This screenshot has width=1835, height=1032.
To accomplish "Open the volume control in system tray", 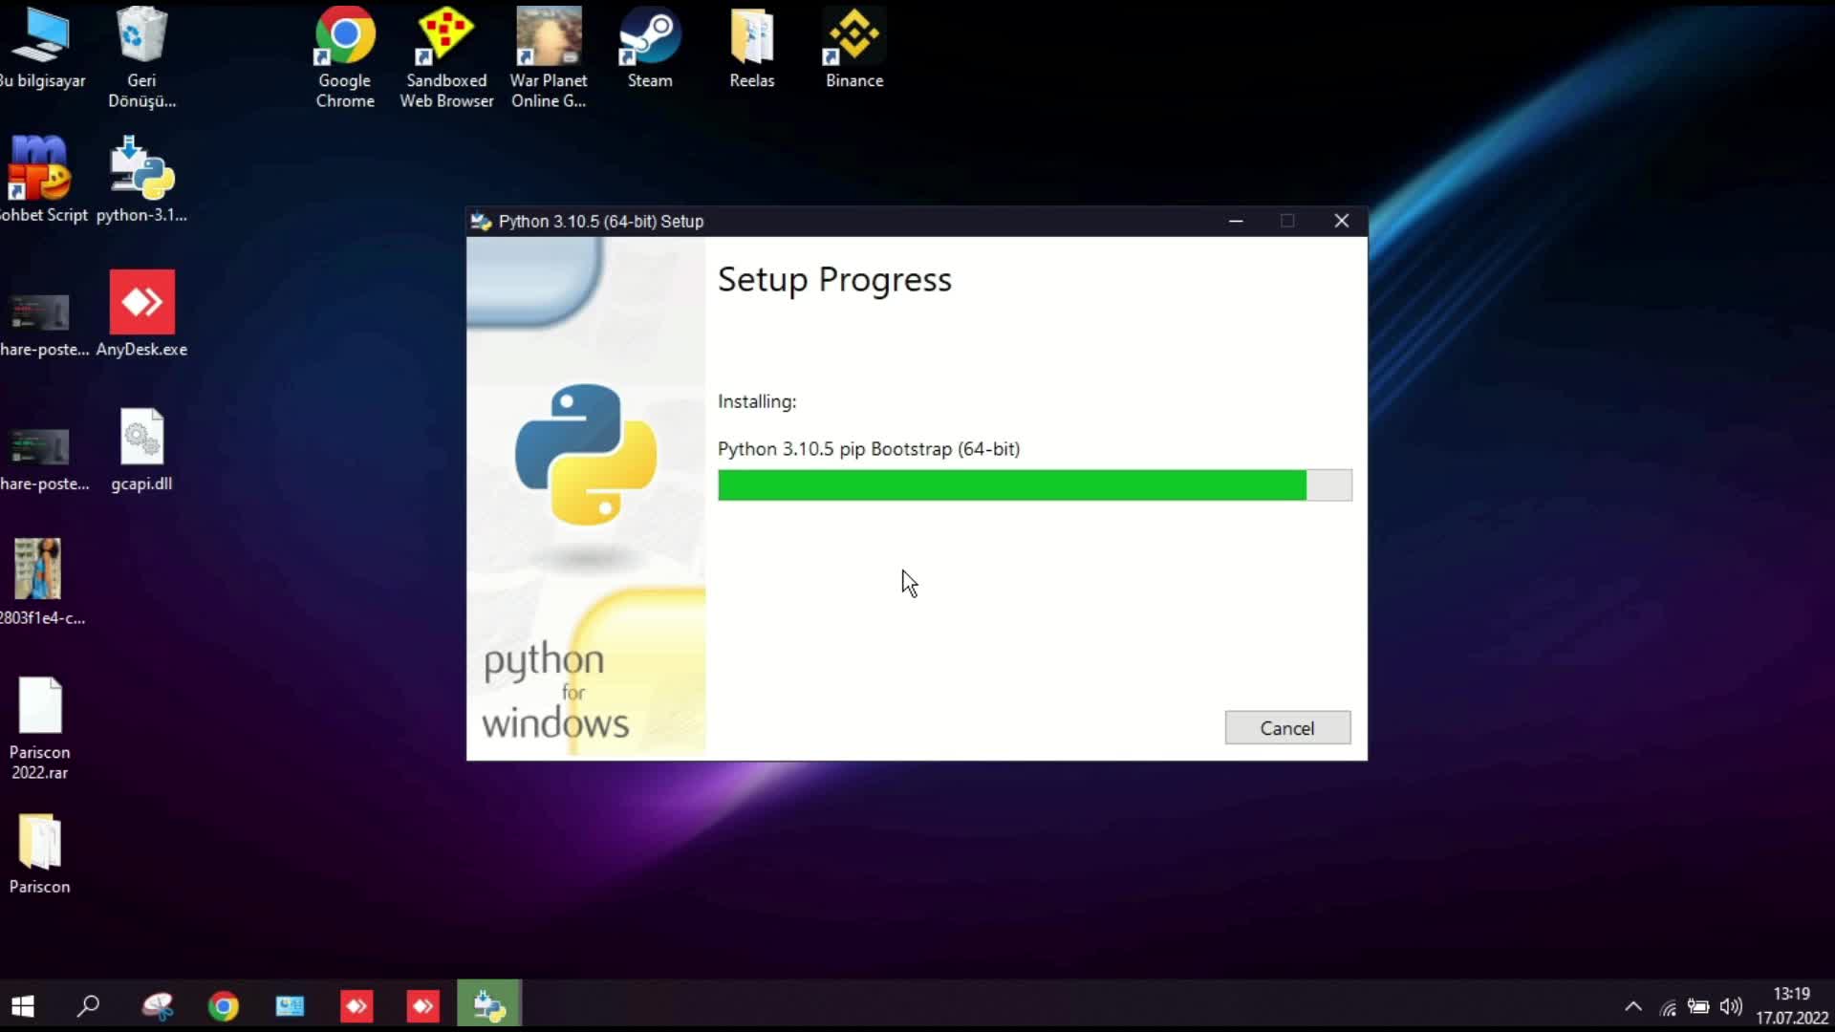I will (1730, 1006).
